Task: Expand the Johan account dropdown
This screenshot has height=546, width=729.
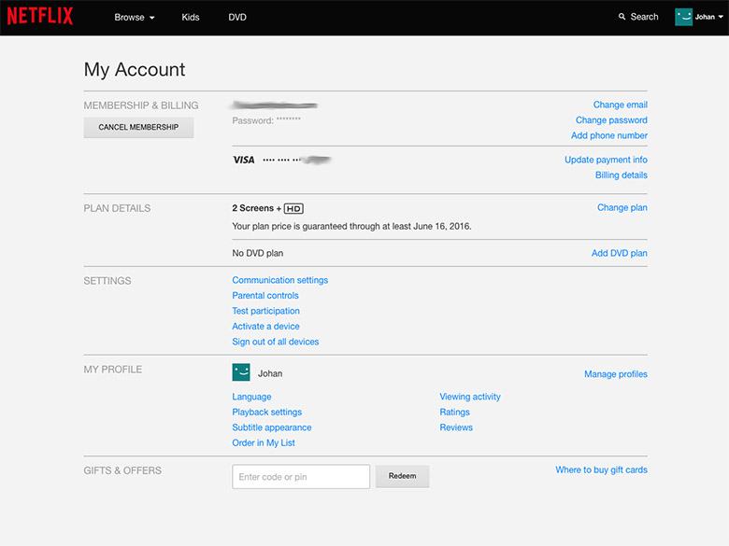Action: (709, 17)
